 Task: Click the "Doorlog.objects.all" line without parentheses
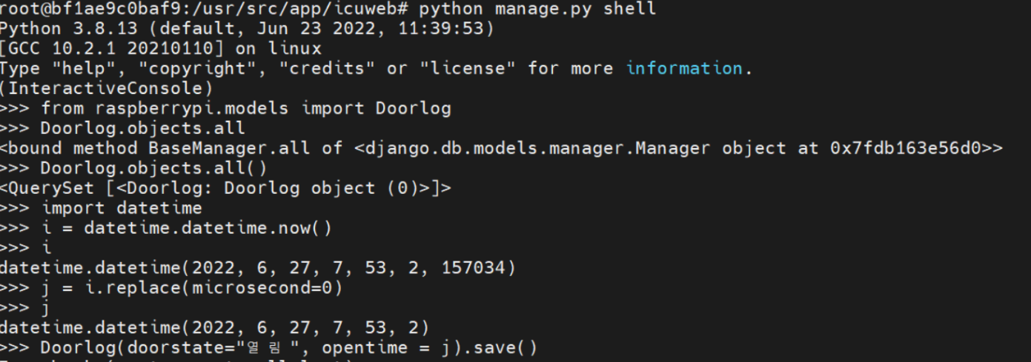[x=122, y=128]
